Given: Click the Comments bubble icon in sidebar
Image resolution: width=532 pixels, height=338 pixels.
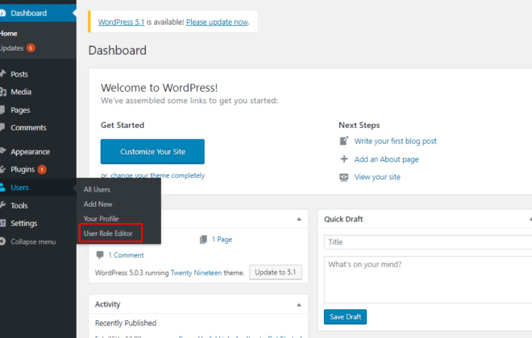Looking at the screenshot, I should pyautogui.click(x=2, y=128).
